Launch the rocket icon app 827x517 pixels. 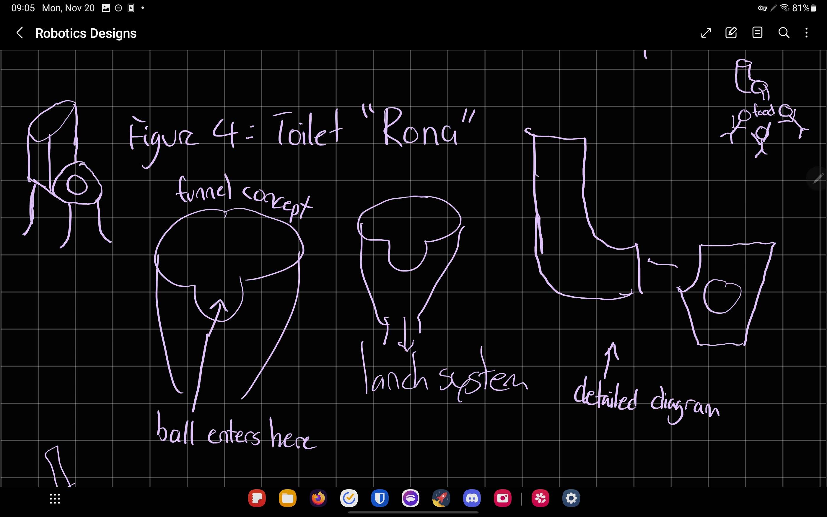pos(441,498)
